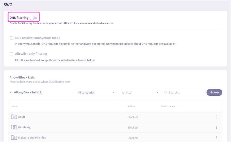The image size is (231, 142).
Task: Click the Device labels column header
Action: coord(168,107)
